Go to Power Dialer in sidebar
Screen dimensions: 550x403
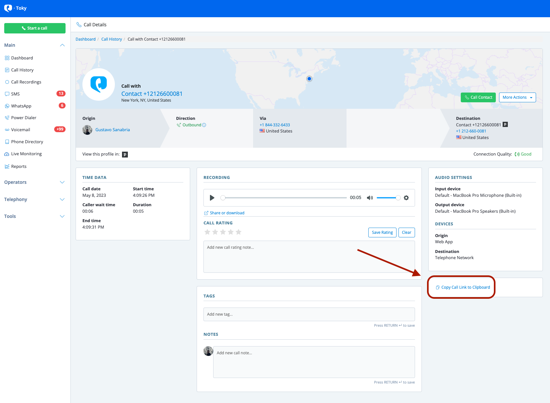[x=24, y=118]
